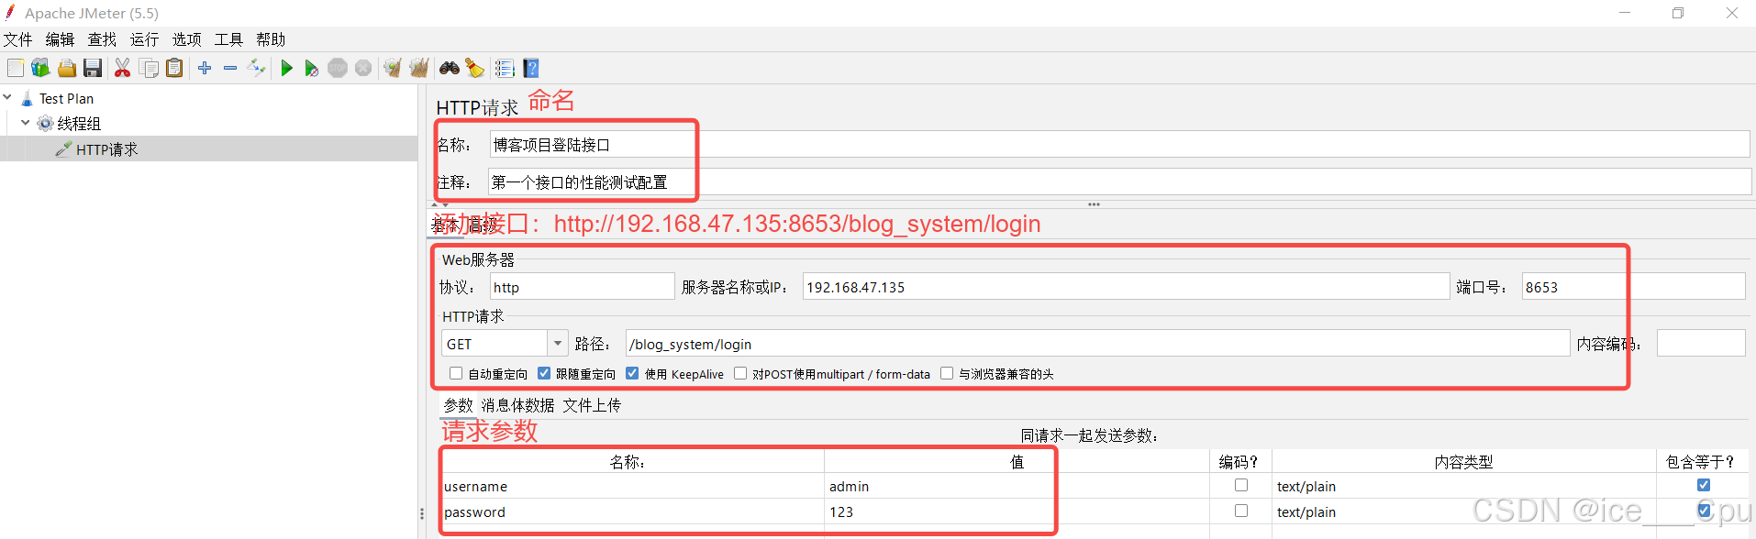Viewport: 1756px width, 539px height.
Task: Click the 线程组 gear icon
Action: [x=45, y=123]
